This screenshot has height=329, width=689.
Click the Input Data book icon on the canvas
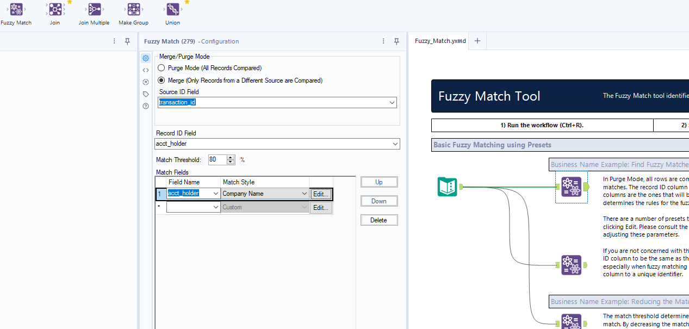pos(447,187)
